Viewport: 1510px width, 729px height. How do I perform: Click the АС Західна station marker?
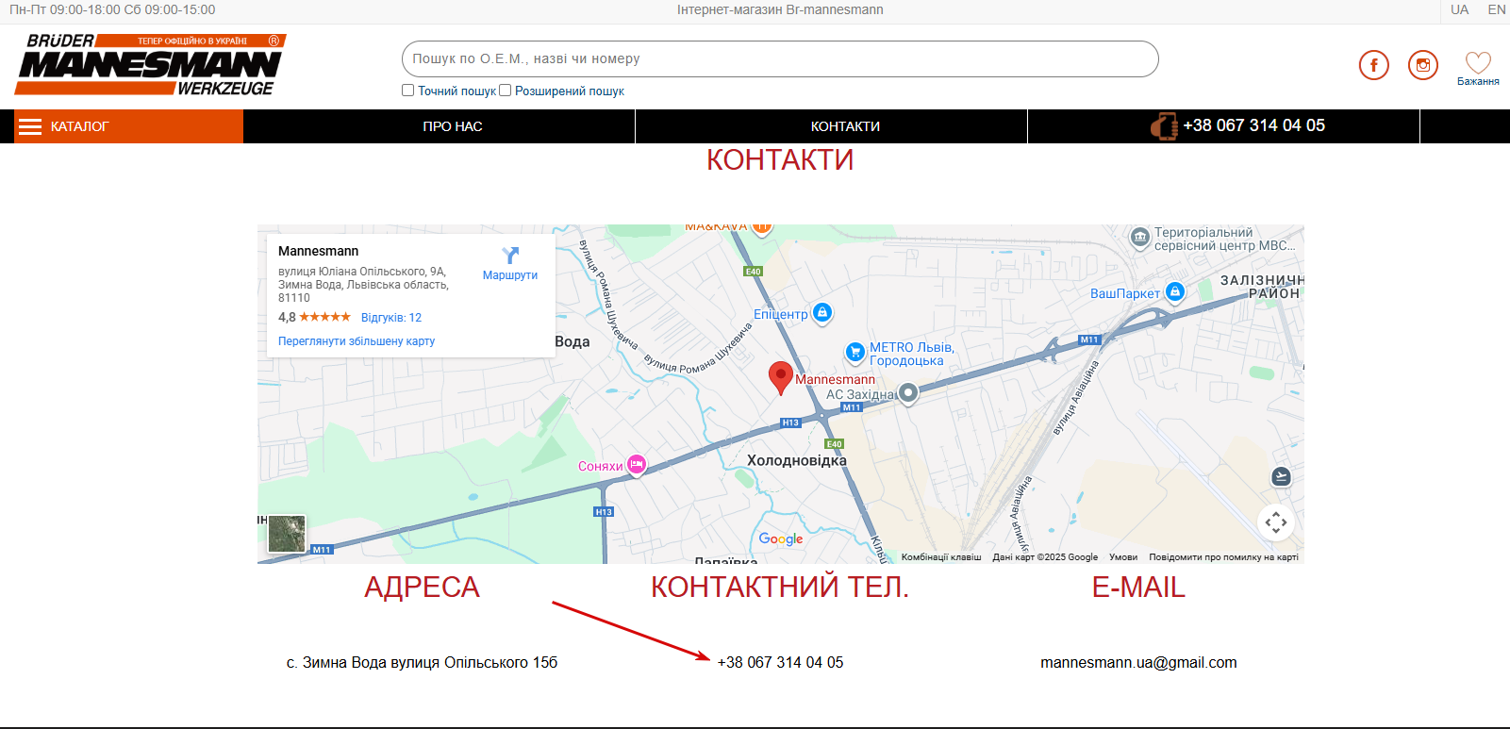pos(907,392)
